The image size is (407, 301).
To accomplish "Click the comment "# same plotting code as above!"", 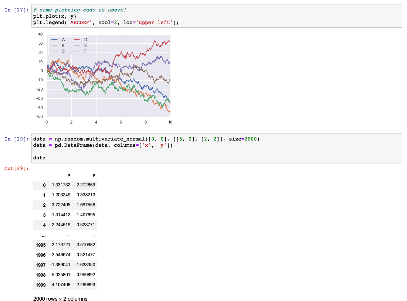I will [x=79, y=10].
